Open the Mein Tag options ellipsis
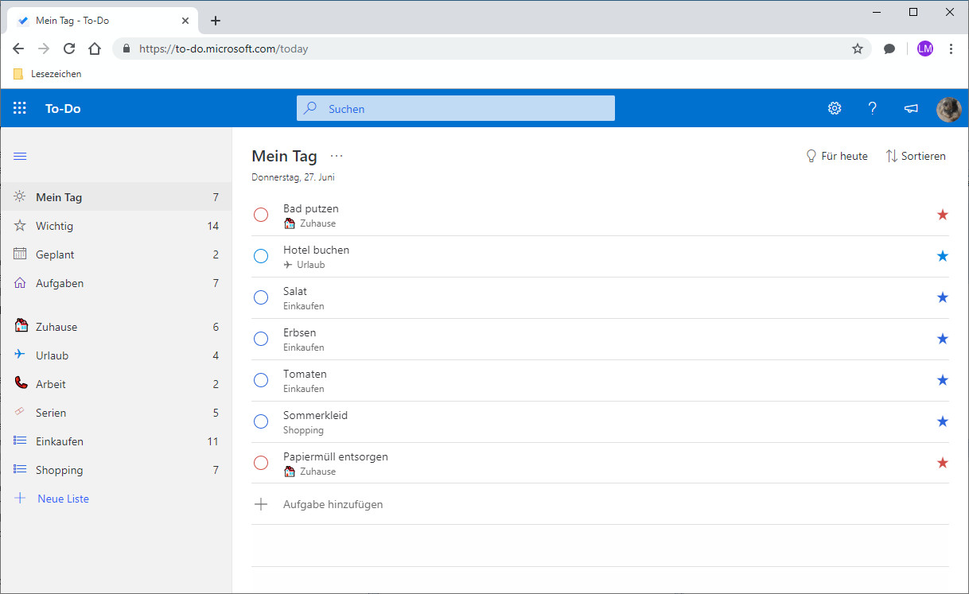The width and height of the screenshot is (969, 594). click(x=337, y=157)
